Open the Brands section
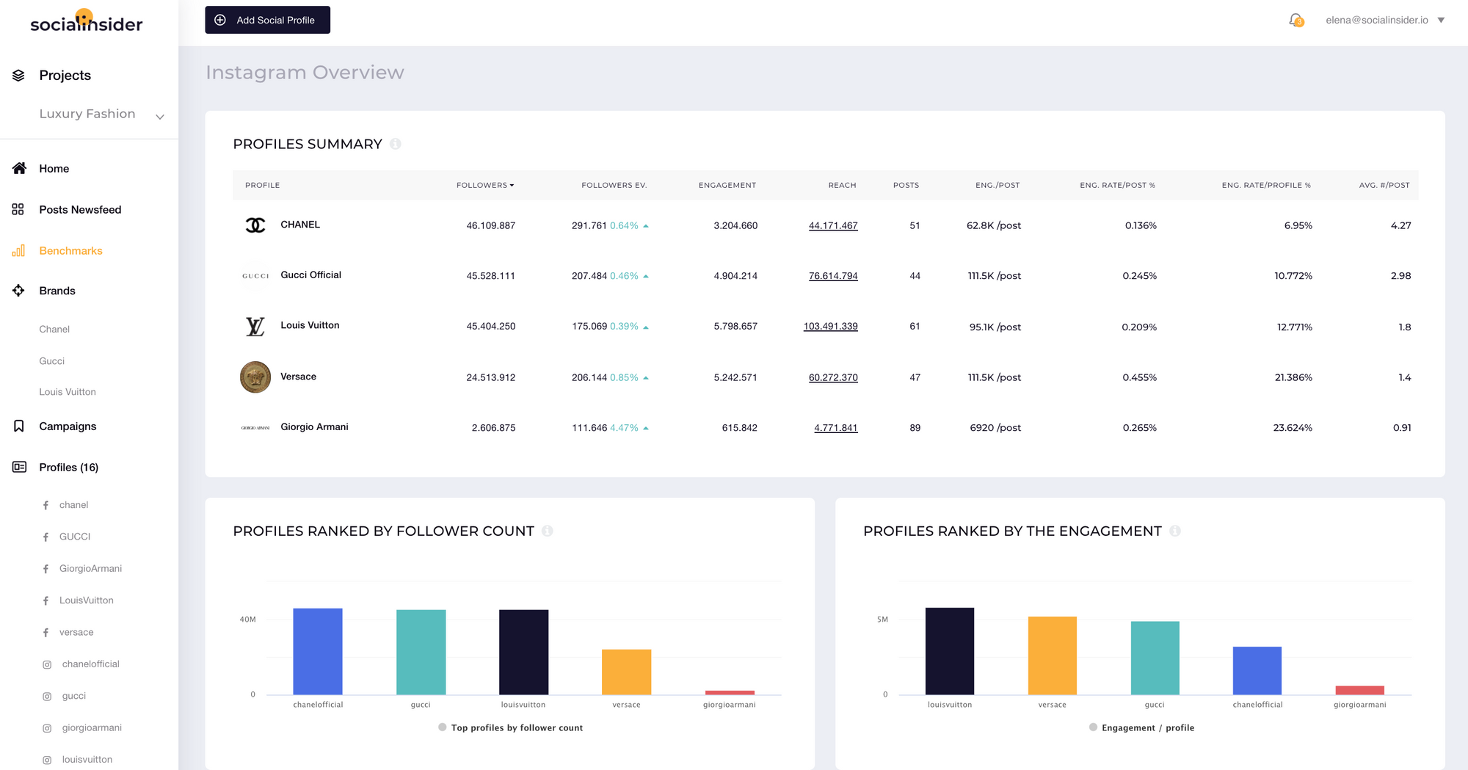The image size is (1468, 770). (x=57, y=291)
